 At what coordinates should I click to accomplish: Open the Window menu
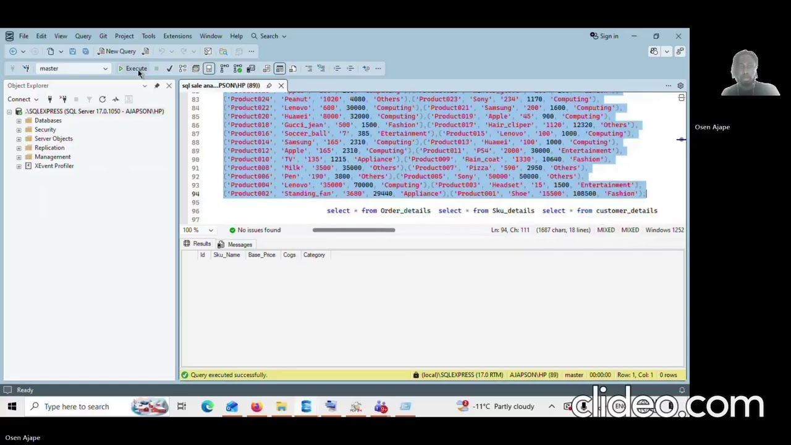(x=211, y=36)
